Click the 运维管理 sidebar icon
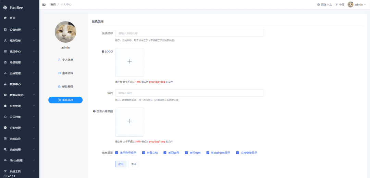The image size is (370, 178). coord(5,73)
